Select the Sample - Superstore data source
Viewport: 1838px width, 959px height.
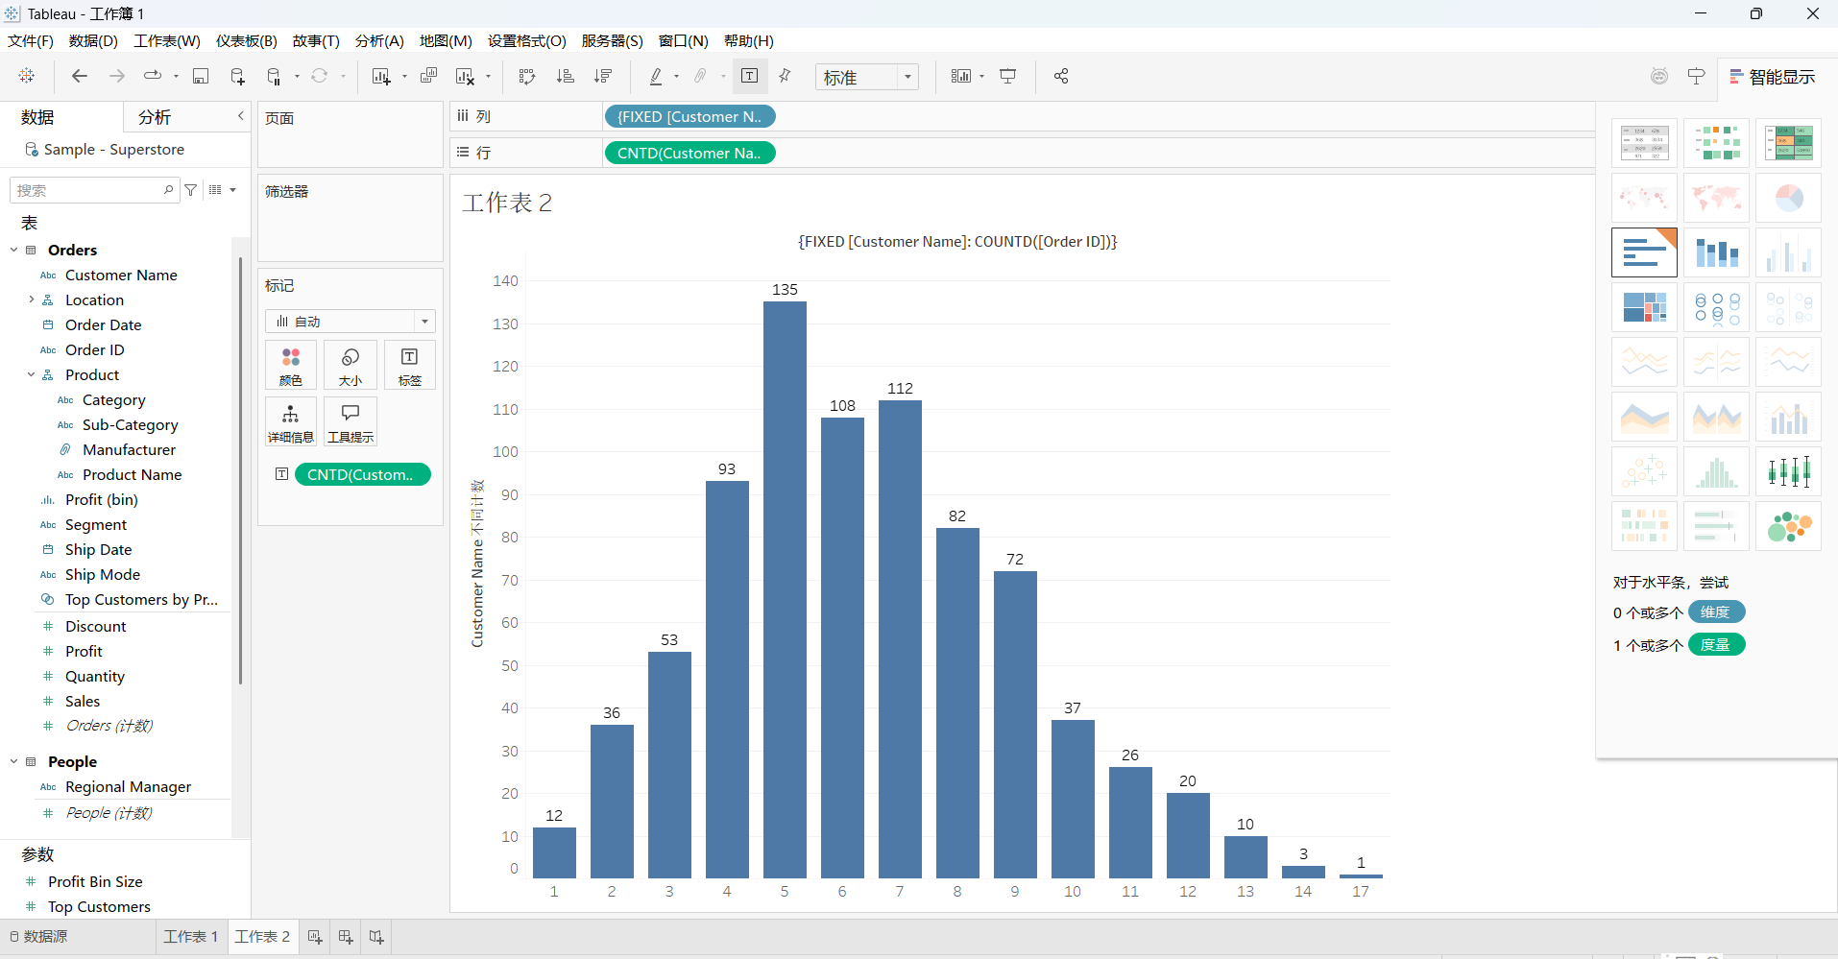[x=113, y=149]
